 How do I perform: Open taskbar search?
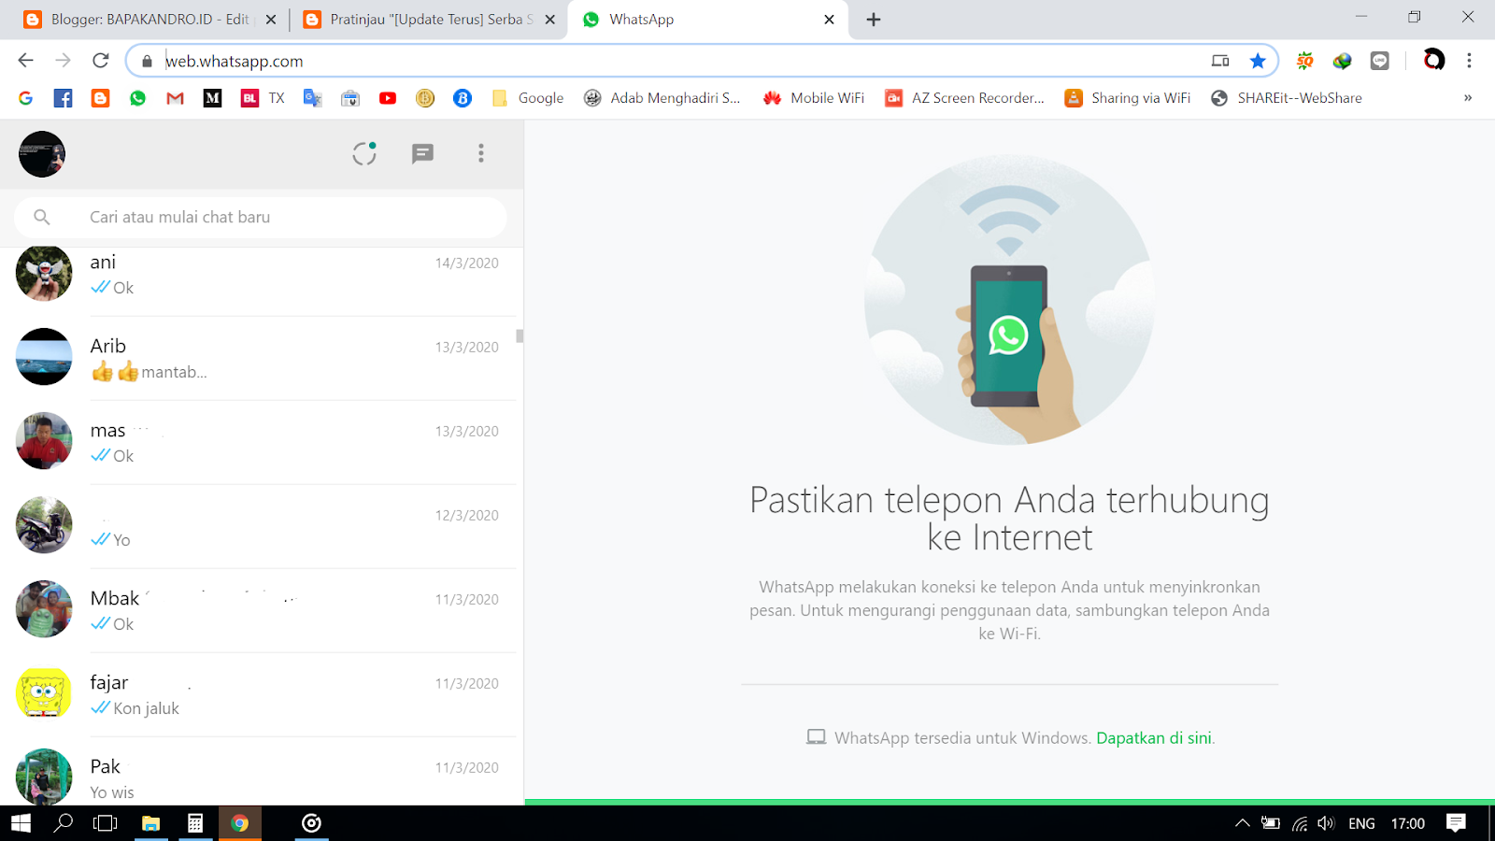[64, 823]
